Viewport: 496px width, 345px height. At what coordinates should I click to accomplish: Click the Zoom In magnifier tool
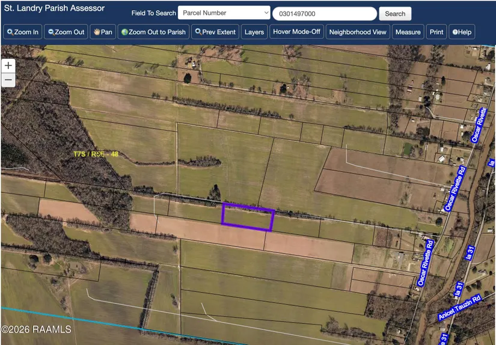[x=23, y=32]
